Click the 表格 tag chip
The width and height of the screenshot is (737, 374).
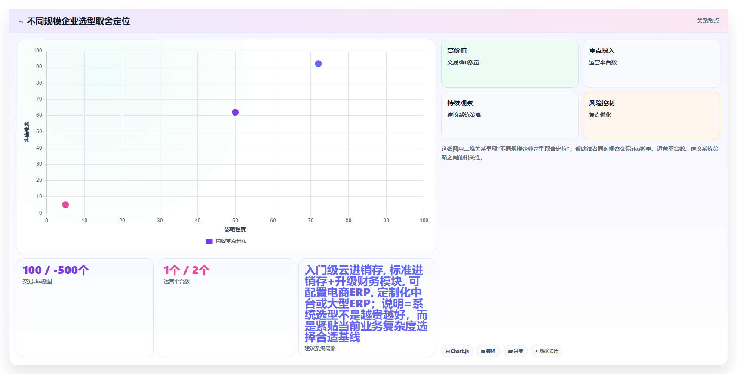tap(488, 351)
